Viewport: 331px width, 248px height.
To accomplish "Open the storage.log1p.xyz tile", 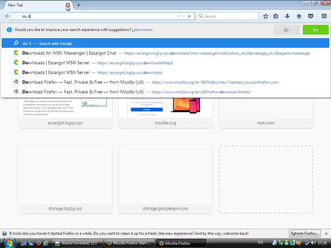I will [x=65, y=180].
